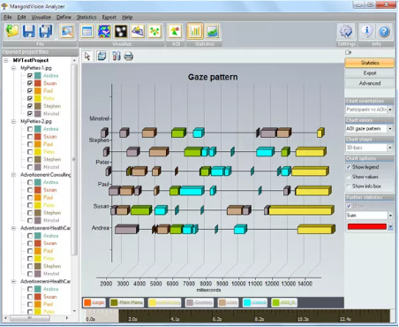Viewport: 399px width, 327px height.
Task: Click the Info speech bubble icon
Action: 366,31
